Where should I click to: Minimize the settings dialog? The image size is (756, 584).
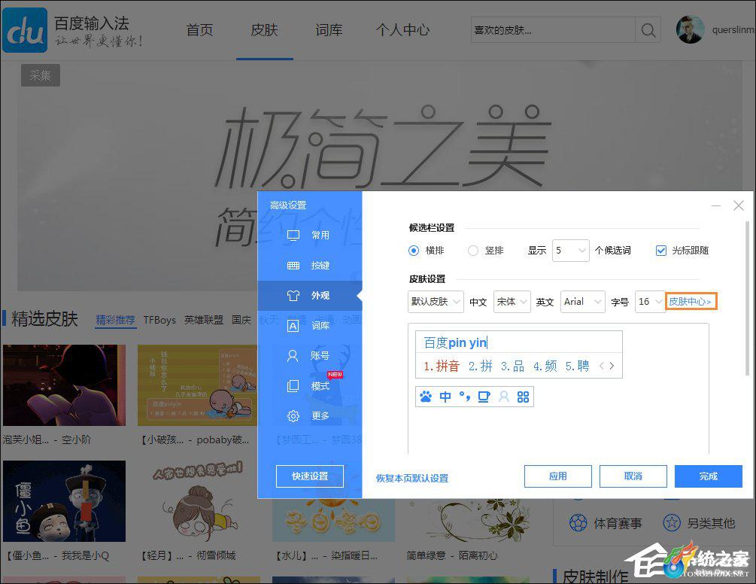click(x=716, y=206)
